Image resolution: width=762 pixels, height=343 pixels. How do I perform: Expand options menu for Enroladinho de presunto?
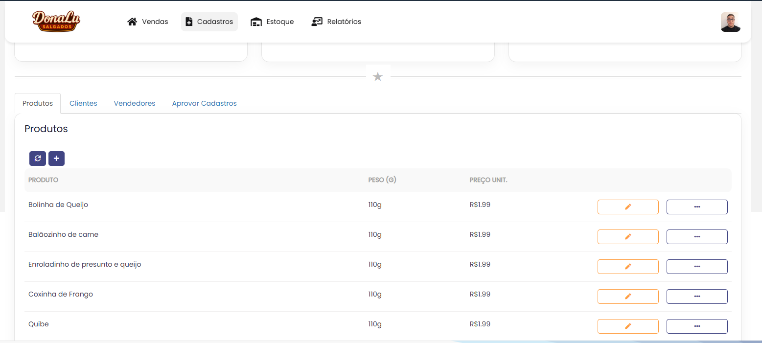pyautogui.click(x=697, y=267)
